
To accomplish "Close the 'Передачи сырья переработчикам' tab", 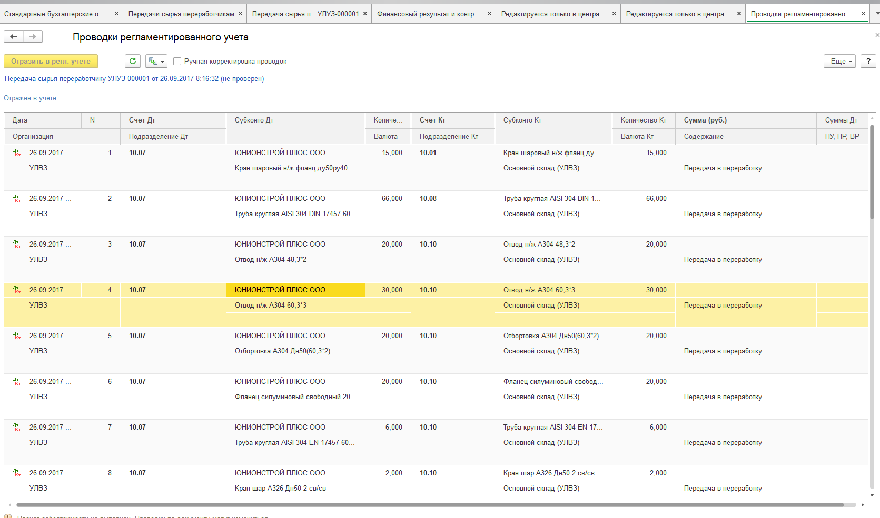I will point(241,14).
